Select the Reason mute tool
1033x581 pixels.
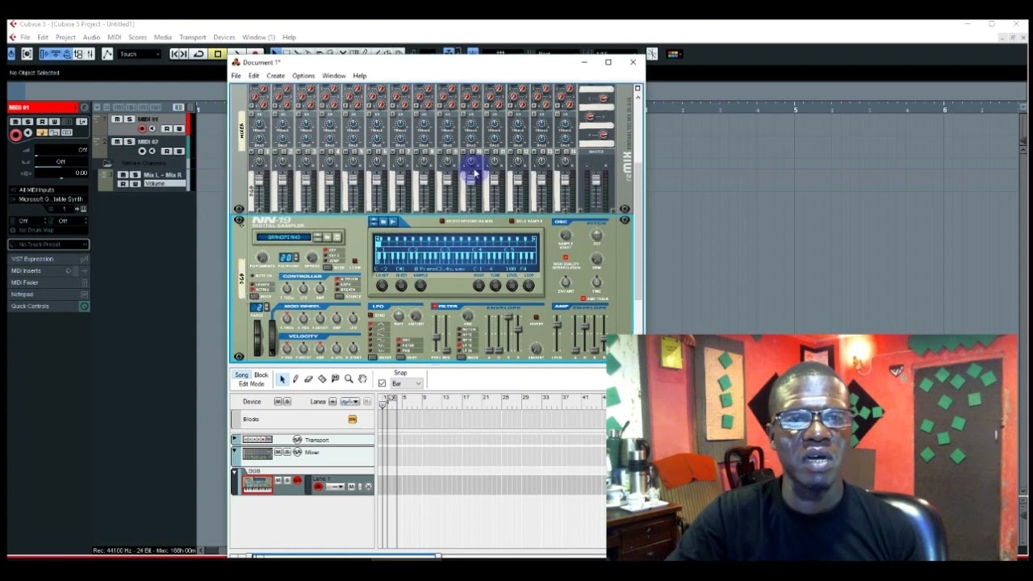(x=335, y=379)
